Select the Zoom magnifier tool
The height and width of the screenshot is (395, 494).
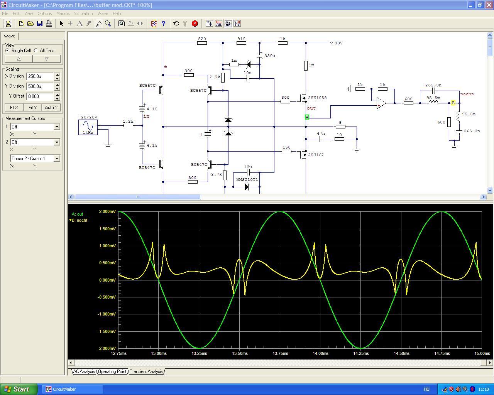point(108,24)
